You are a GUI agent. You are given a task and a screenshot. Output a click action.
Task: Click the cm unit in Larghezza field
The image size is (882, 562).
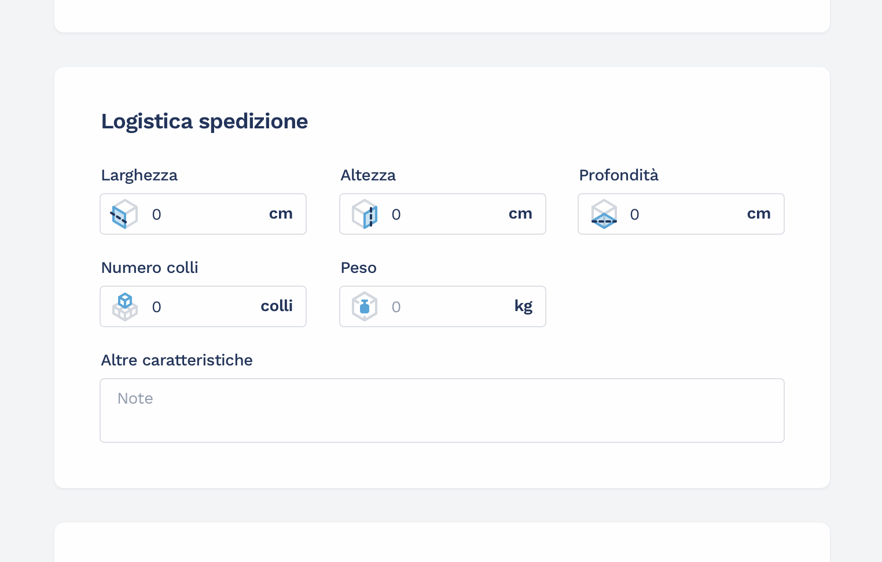click(281, 214)
